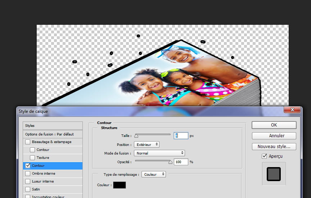Click the Taille slider handle
The height and width of the screenshot is (198, 311).
tap(136, 136)
